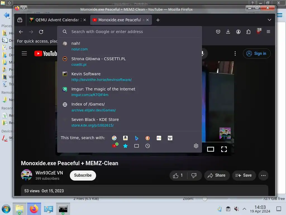Image resolution: width=286 pixels, height=215 pixels.
Task: Open Firefox application hamburger menu
Action: tap(268, 32)
